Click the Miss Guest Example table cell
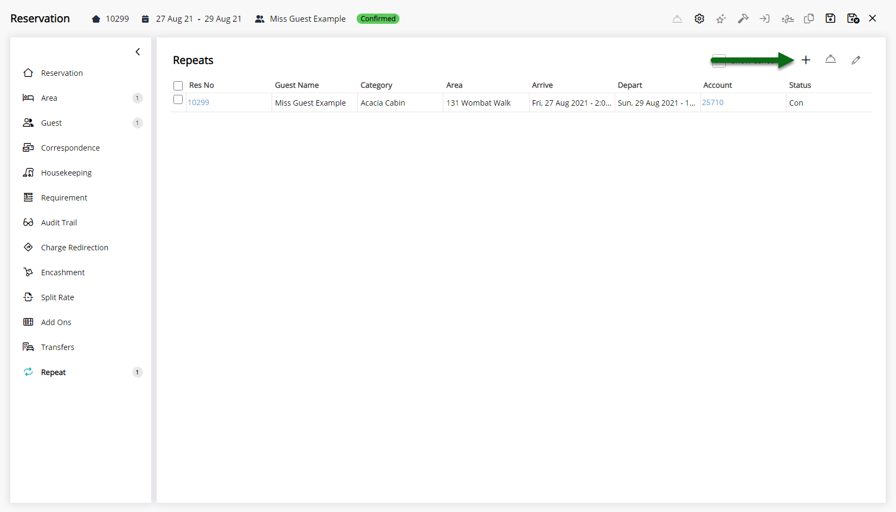The image size is (896, 512). [x=314, y=103]
